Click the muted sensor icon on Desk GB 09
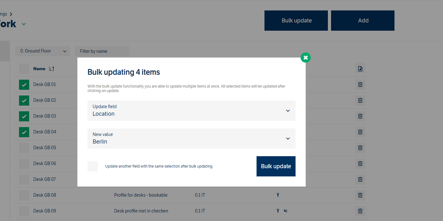443x221 pixels. click(x=285, y=211)
